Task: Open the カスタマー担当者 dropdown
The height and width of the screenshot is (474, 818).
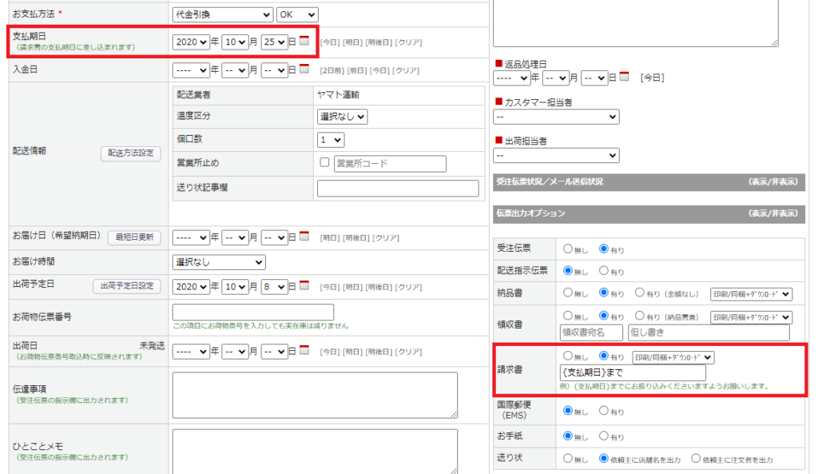Action: pos(556,117)
